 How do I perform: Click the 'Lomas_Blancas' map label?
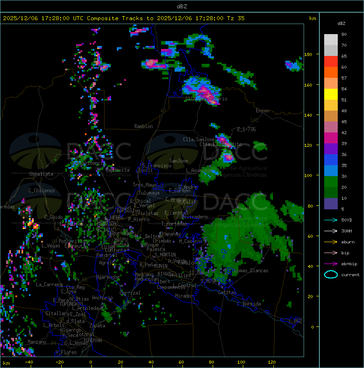[x=251, y=271]
